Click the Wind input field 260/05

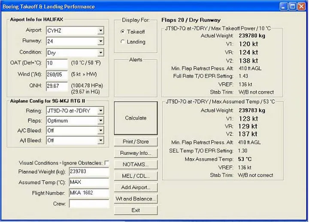[57, 75]
